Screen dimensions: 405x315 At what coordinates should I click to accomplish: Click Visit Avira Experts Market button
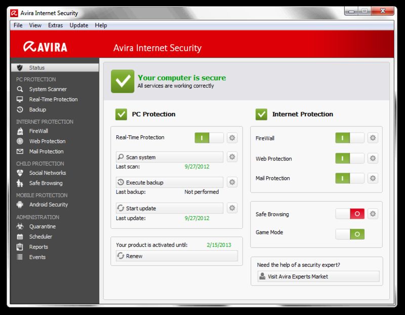coord(318,276)
